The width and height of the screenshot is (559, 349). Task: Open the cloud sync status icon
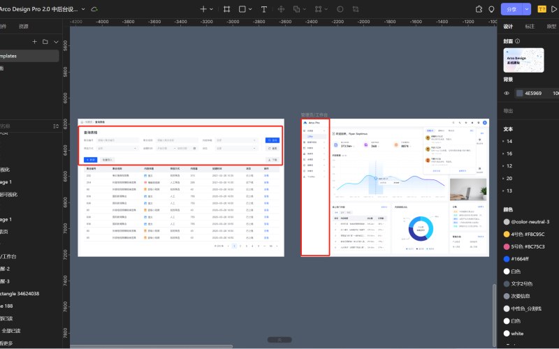click(x=94, y=9)
